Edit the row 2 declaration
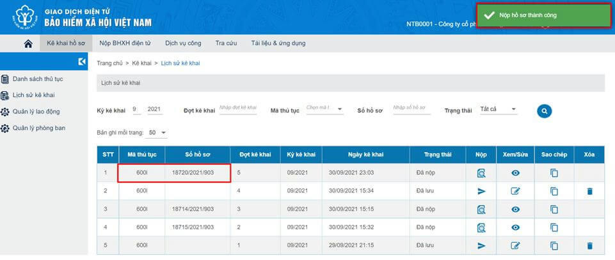Viewport: 615px width, 260px height. coord(516,191)
